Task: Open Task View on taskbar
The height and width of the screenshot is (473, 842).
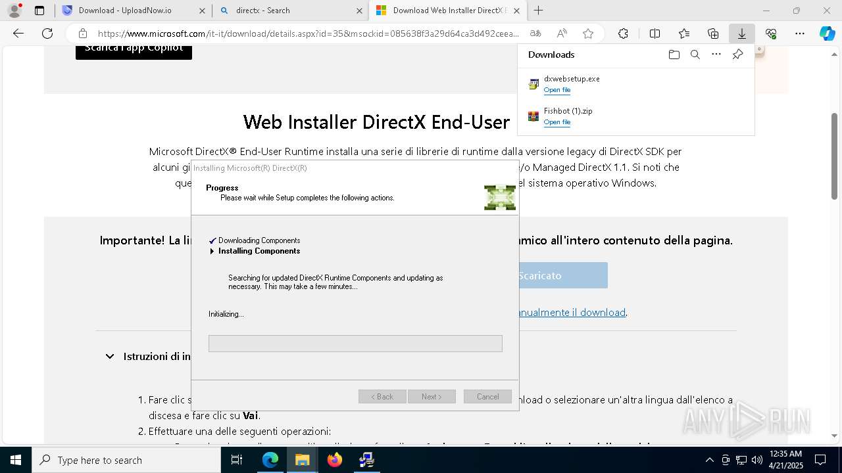Action: pyautogui.click(x=237, y=460)
